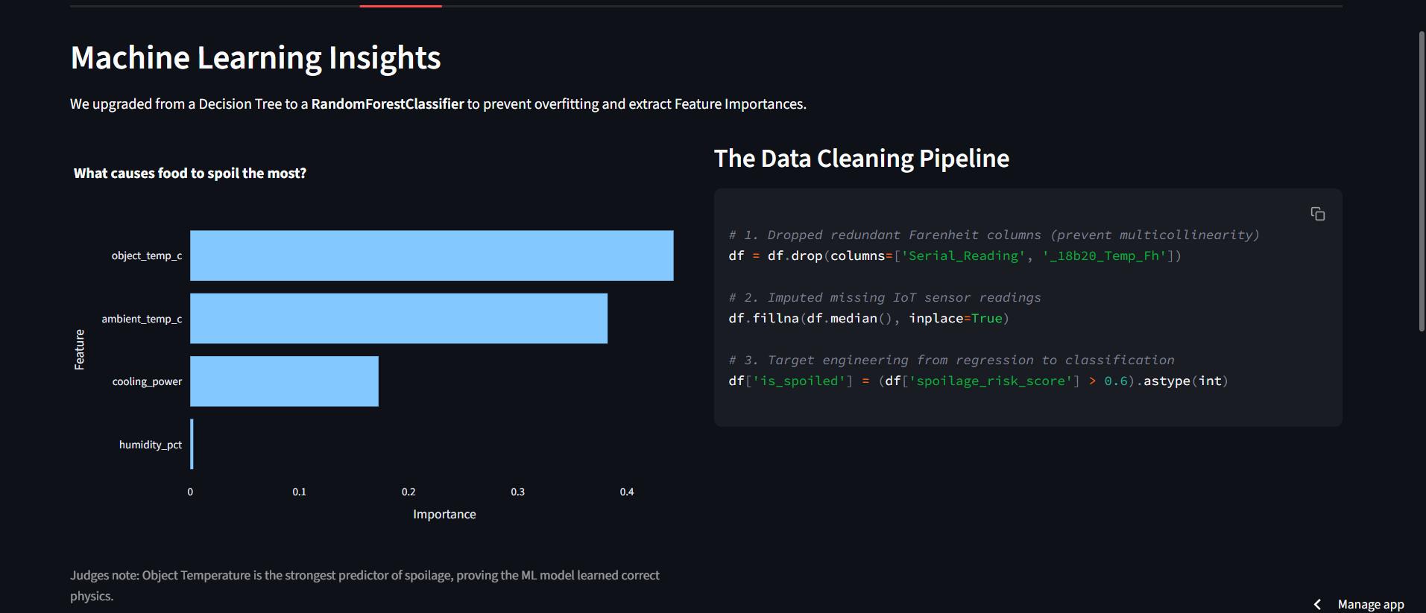
Task: Click 'The Data Cleaning Pipeline' heading
Action: click(x=861, y=159)
